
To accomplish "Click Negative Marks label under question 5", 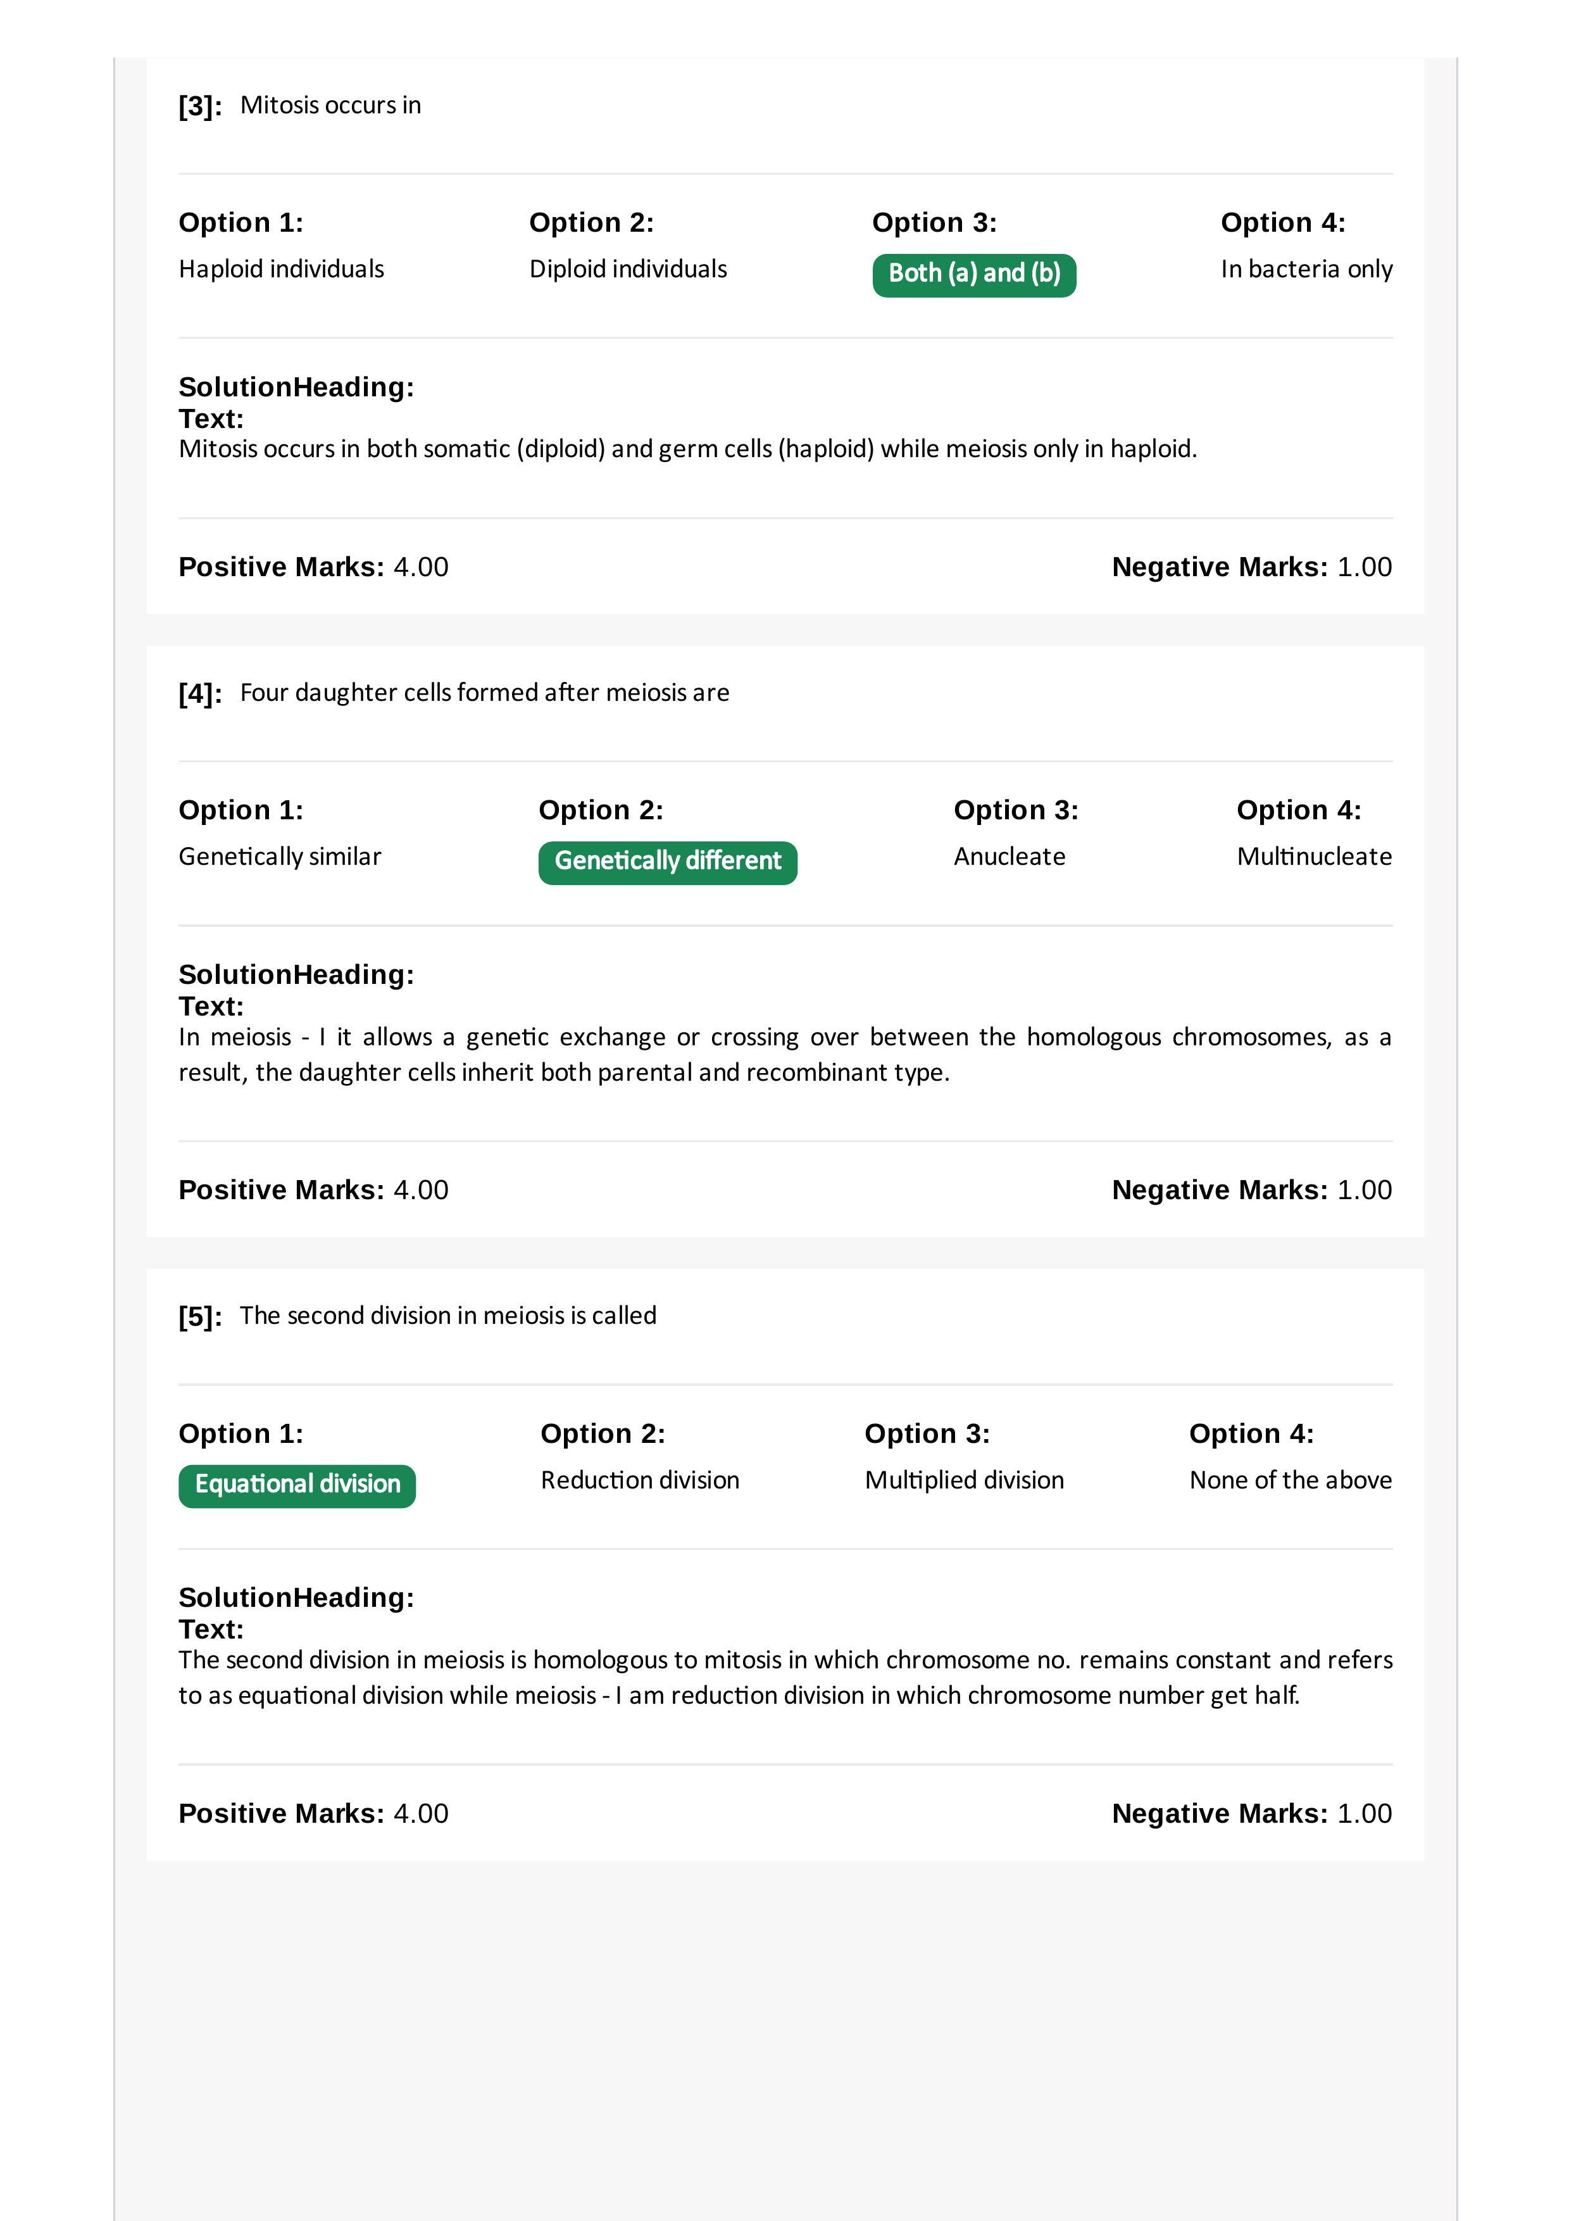I will 1219,1814.
